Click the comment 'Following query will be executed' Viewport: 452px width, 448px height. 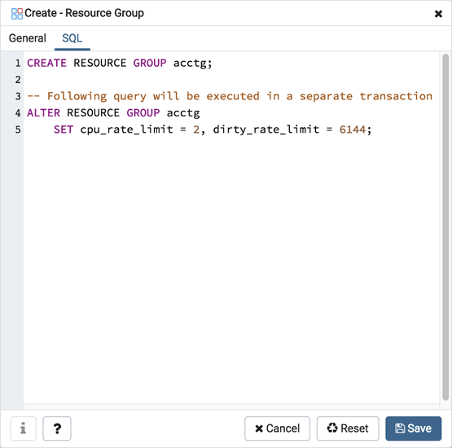point(153,96)
